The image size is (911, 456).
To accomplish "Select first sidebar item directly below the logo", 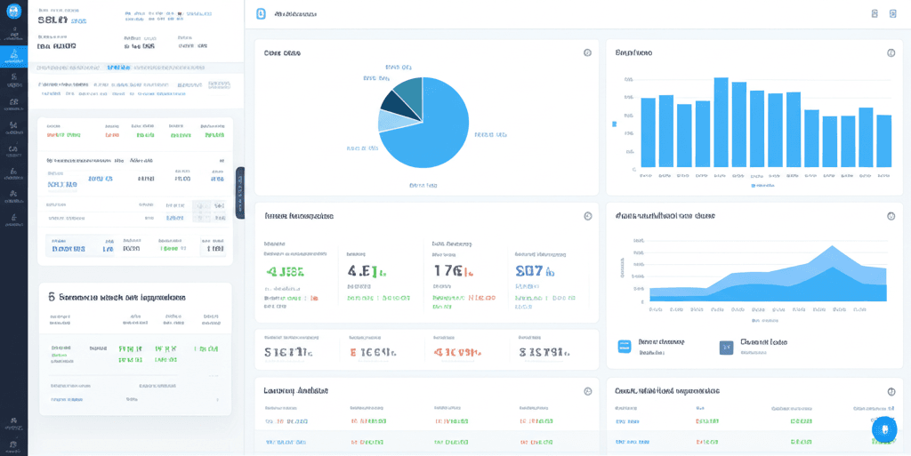I will 13,34.
